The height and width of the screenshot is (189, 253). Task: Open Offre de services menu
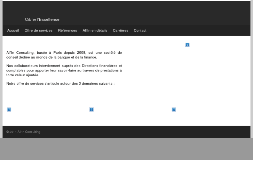coord(38,31)
